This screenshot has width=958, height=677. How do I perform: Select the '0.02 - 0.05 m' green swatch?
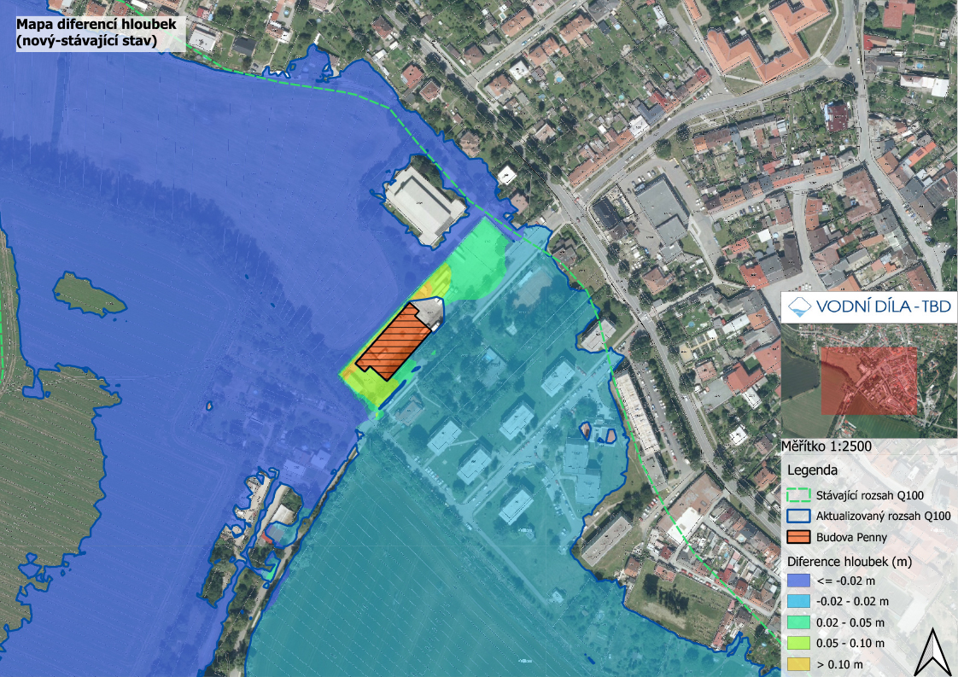point(800,622)
